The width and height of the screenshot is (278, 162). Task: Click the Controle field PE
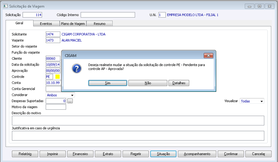coord(49,77)
